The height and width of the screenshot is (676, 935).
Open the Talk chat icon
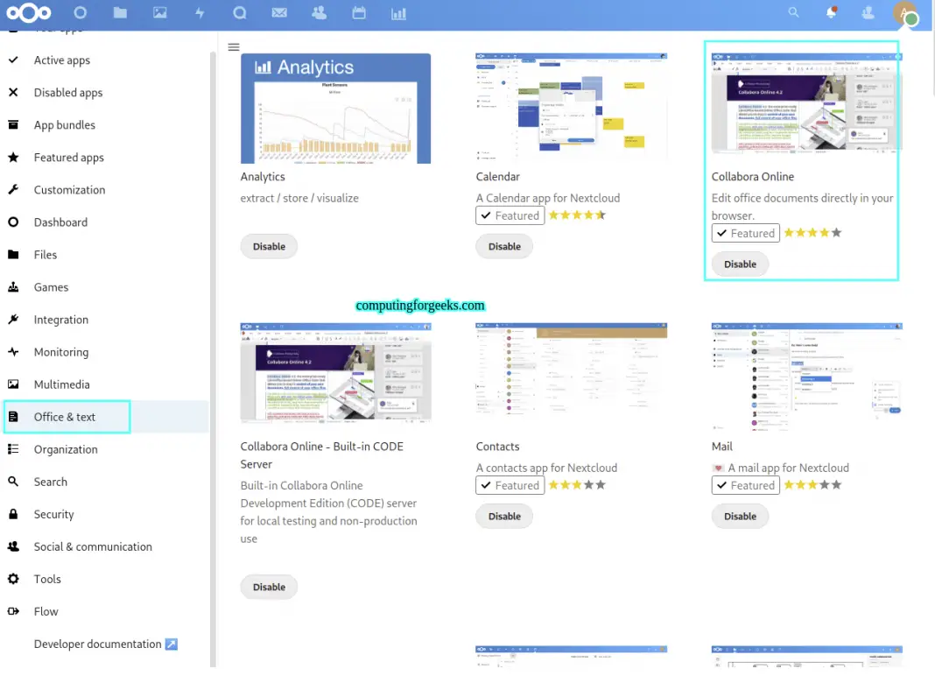click(x=239, y=13)
